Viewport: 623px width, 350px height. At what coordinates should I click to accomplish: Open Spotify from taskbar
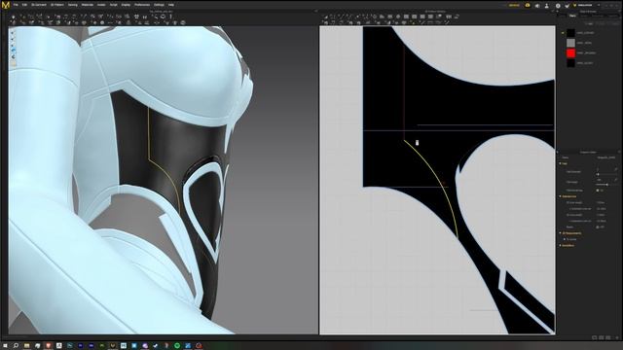click(x=177, y=346)
